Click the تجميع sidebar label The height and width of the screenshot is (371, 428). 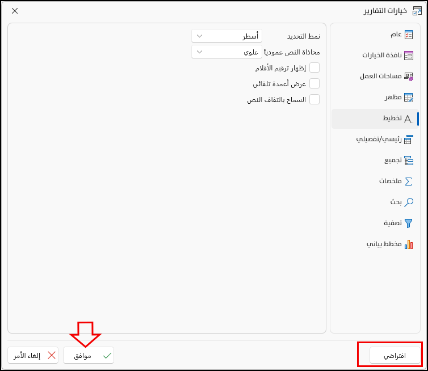[393, 160]
